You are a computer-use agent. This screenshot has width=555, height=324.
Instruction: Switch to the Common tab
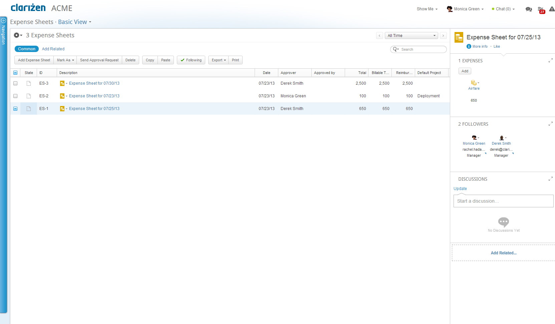(26, 49)
